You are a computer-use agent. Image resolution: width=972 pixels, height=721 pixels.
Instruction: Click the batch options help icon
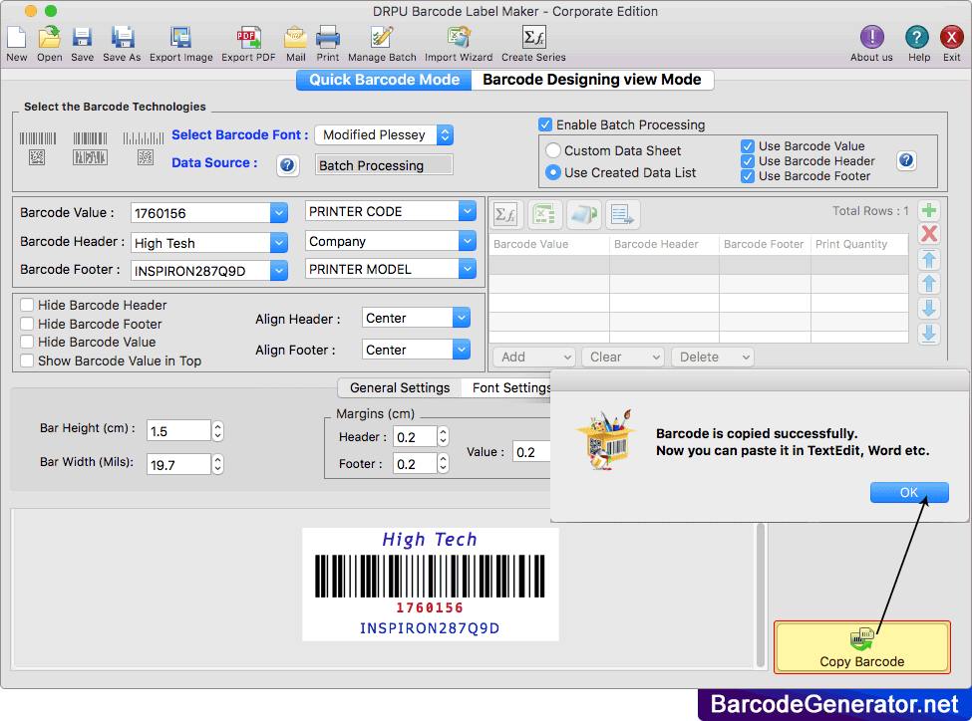(905, 161)
